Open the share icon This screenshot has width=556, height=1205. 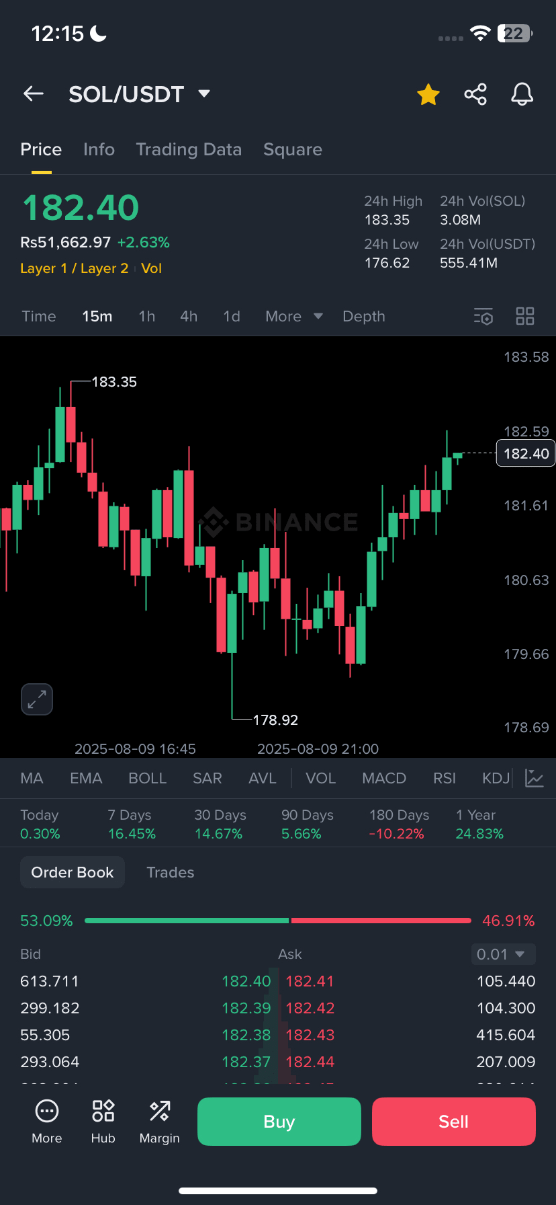[475, 94]
